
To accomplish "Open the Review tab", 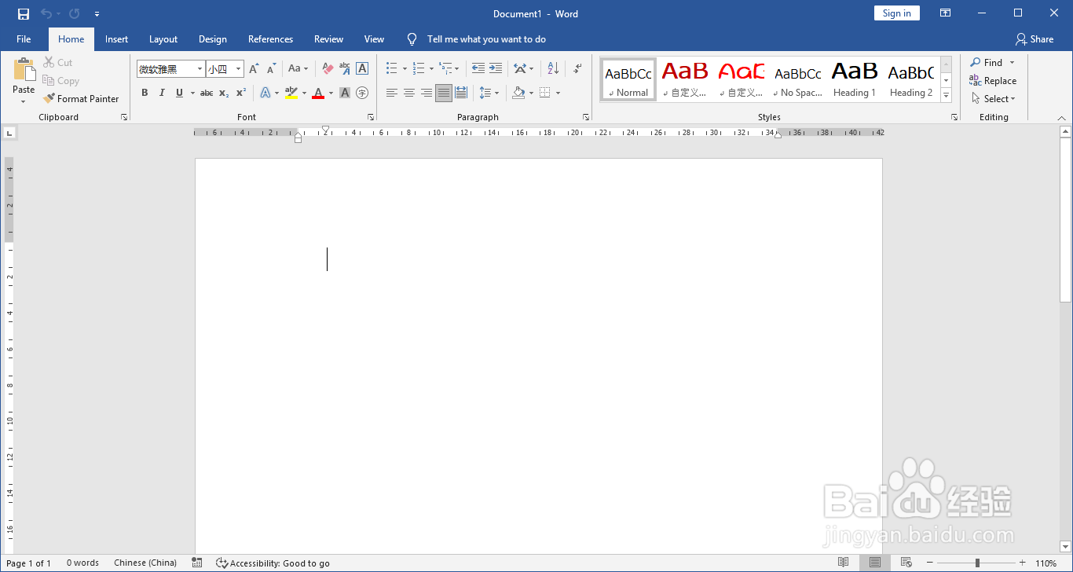I will (x=328, y=39).
